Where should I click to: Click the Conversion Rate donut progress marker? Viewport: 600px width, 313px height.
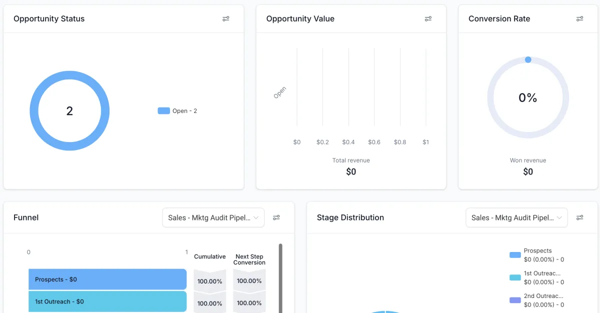(x=528, y=59)
